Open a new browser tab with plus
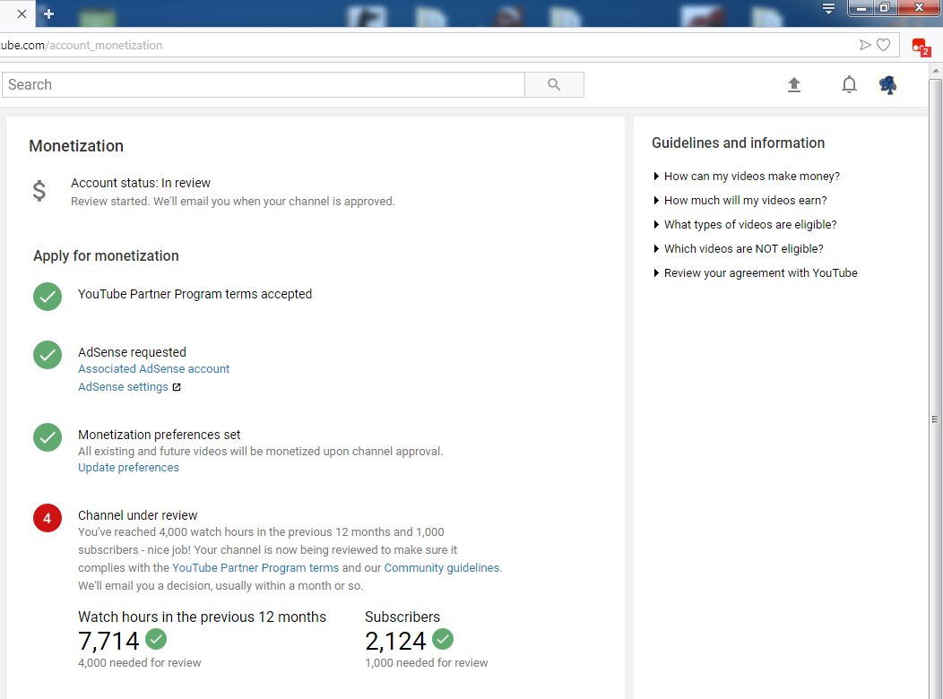Image resolution: width=943 pixels, height=699 pixels. 48,13
